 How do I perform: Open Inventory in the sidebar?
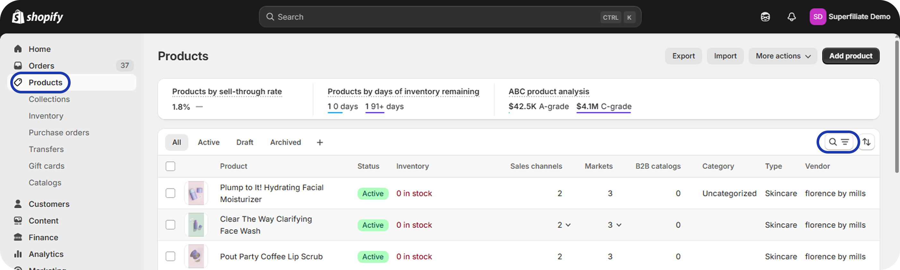click(46, 116)
